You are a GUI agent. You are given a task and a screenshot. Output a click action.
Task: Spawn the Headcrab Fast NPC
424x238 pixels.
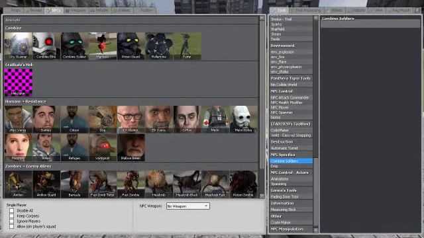pos(215,184)
